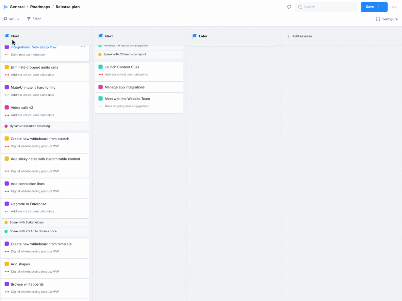Open Speak with CS teams on layout

click(x=139, y=55)
